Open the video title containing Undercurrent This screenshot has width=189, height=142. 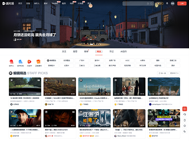click(x=56, y=130)
